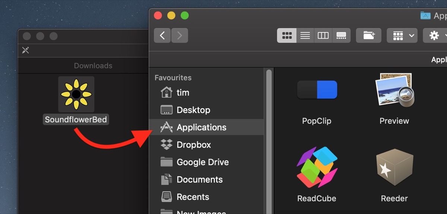This screenshot has width=447, height=214.
Task: Click the sidebar vertical scrollbar
Action: point(269,141)
